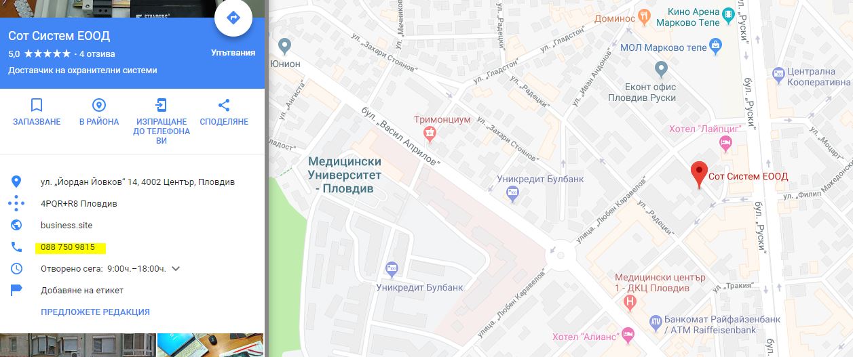Screen dimensions: 853x357
Task: Select the highlighted phone number 088 750 9815
Action: [68, 247]
